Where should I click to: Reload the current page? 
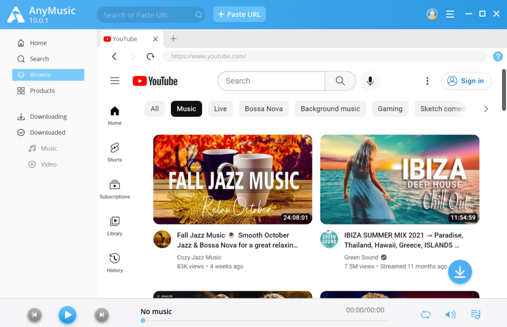151,56
